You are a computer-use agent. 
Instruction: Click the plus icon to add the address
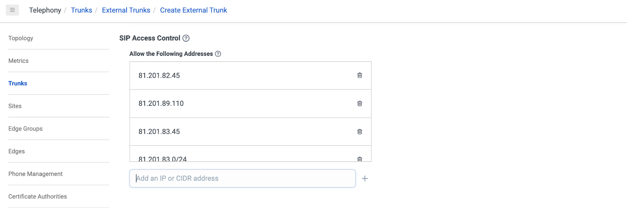point(365,178)
